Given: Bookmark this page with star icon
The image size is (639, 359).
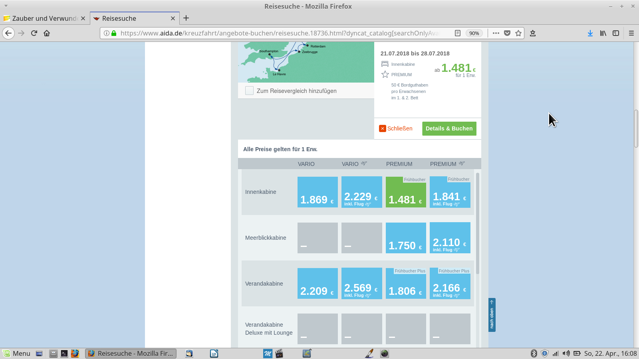Looking at the screenshot, I should (518, 33).
